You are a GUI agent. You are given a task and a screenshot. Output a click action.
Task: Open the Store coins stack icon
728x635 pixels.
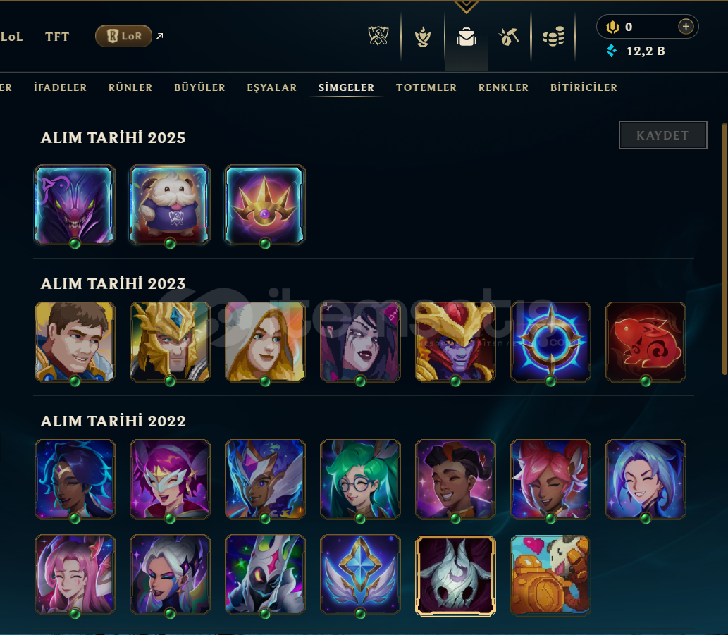click(x=553, y=36)
